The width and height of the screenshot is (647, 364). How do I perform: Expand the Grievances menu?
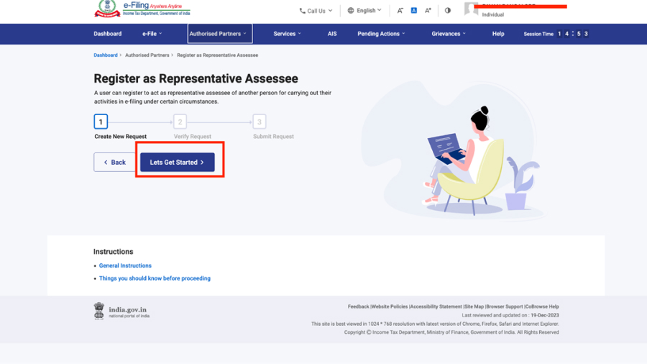(449, 34)
